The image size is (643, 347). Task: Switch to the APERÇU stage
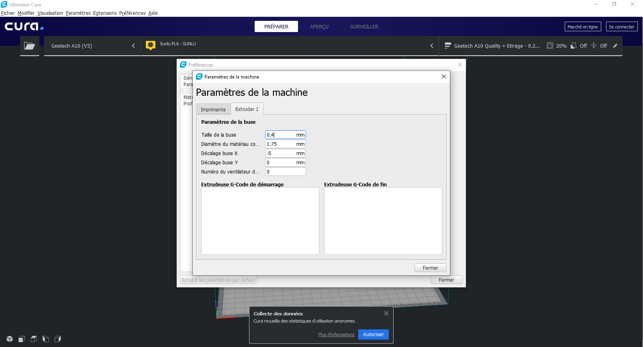[319, 26]
